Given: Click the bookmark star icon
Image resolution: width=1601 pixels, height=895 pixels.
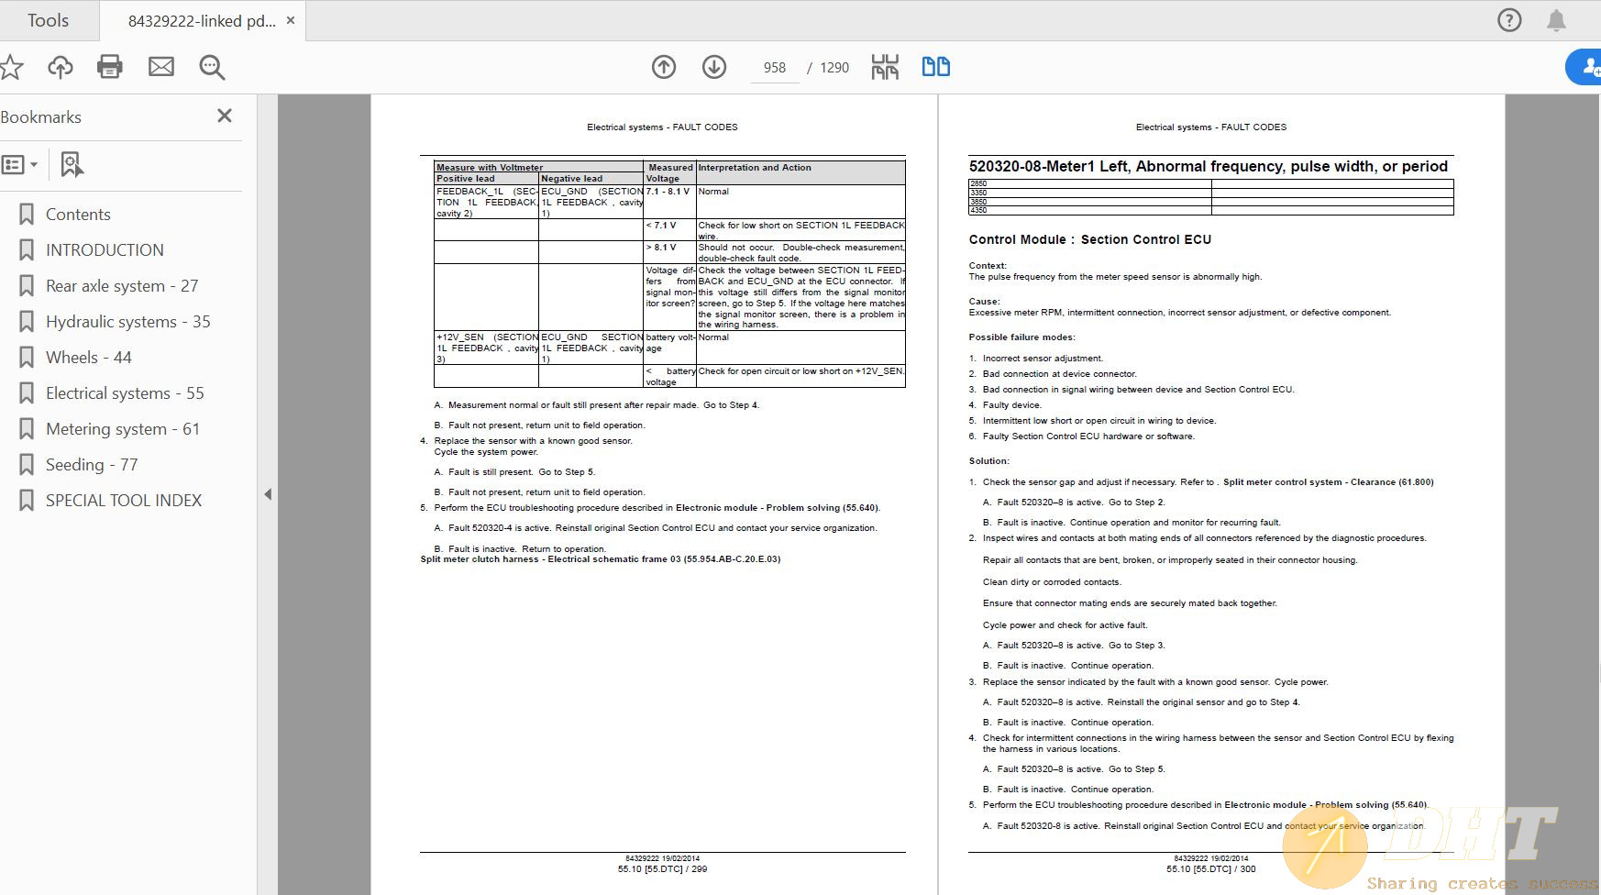Looking at the screenshot, I should [x=11, y=67].
